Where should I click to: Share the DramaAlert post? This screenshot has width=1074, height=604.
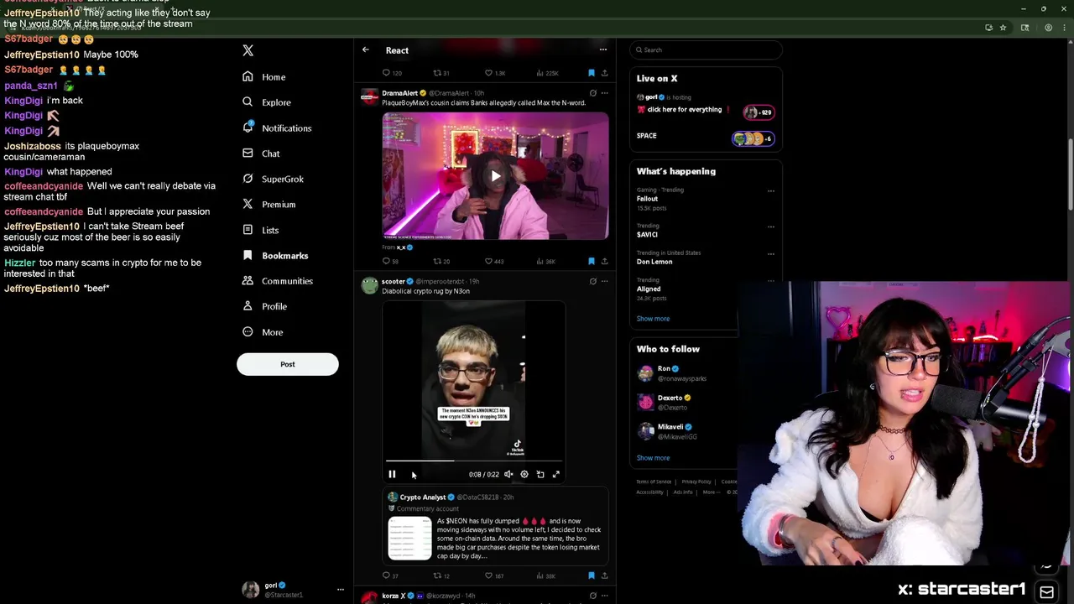pos(604,261)
